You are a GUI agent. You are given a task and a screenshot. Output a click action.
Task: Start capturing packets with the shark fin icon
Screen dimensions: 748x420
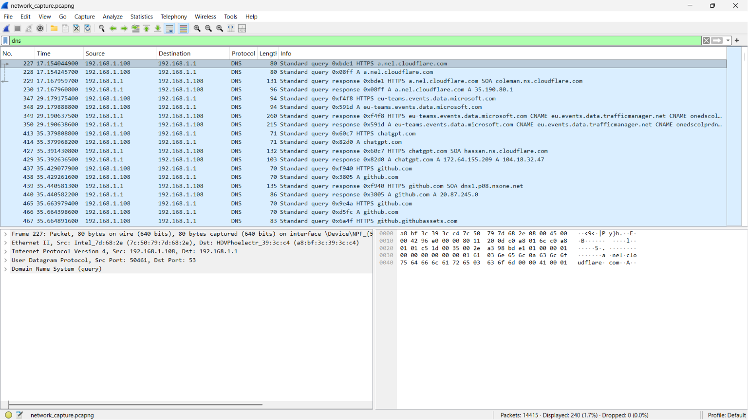click(x=6, y=28)
